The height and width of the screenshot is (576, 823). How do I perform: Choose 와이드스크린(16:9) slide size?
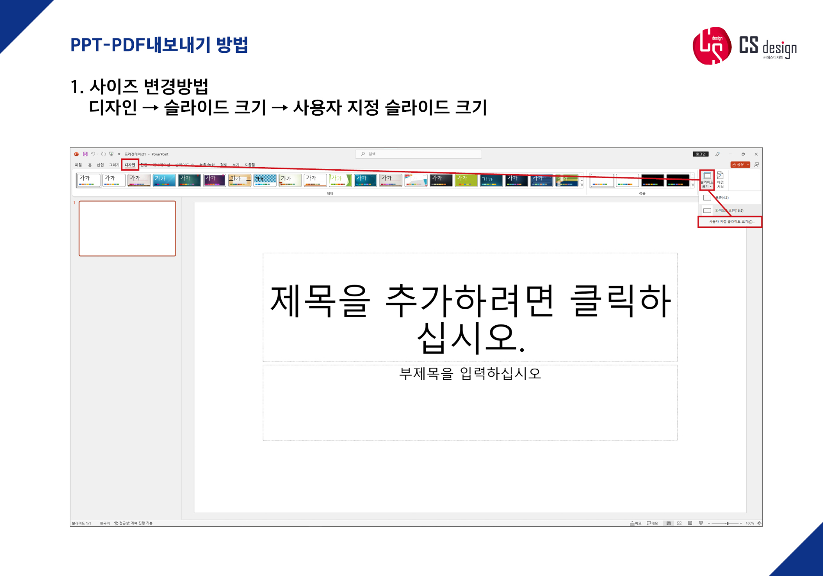click(730, 210)
